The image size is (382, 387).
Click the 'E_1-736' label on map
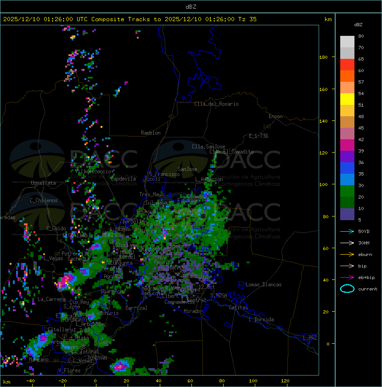click(258, 136)
